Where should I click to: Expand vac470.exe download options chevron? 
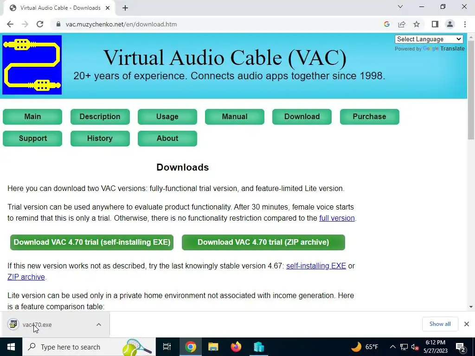98,324
